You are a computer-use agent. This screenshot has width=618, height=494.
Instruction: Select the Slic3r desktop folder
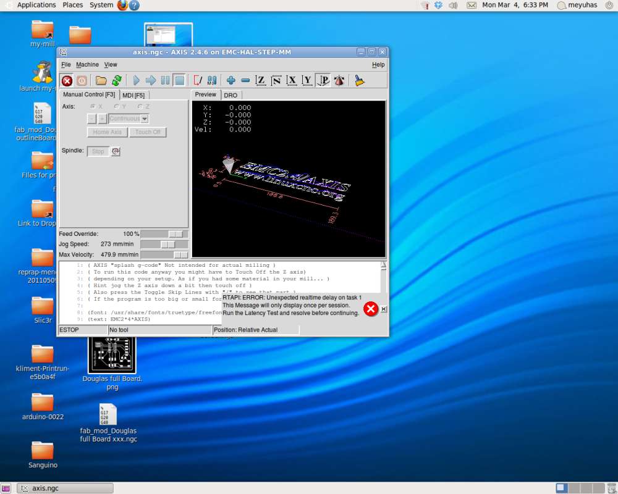coord(43,310)
